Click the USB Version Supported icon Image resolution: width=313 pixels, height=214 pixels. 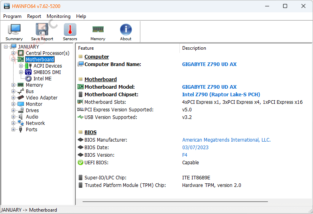click(x=81, y=117)
